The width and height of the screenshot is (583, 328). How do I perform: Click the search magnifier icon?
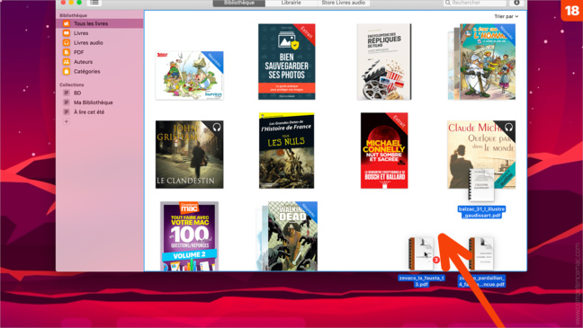coord(448,3)
